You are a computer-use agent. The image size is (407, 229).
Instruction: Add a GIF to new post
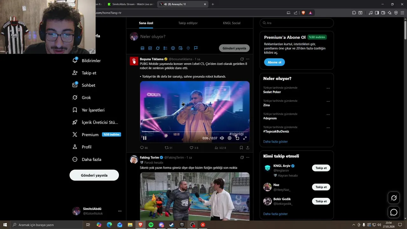tap(150, 48)
